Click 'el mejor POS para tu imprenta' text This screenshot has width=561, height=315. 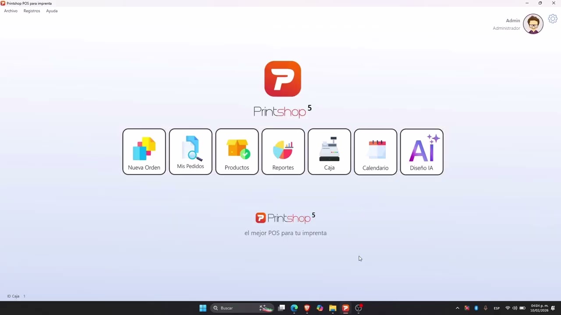coord(285,233)
